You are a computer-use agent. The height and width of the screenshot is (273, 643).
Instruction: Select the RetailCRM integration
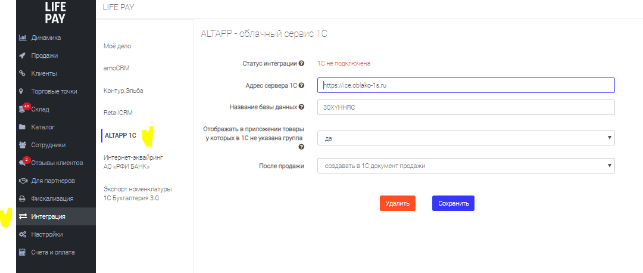coord(118,113)
